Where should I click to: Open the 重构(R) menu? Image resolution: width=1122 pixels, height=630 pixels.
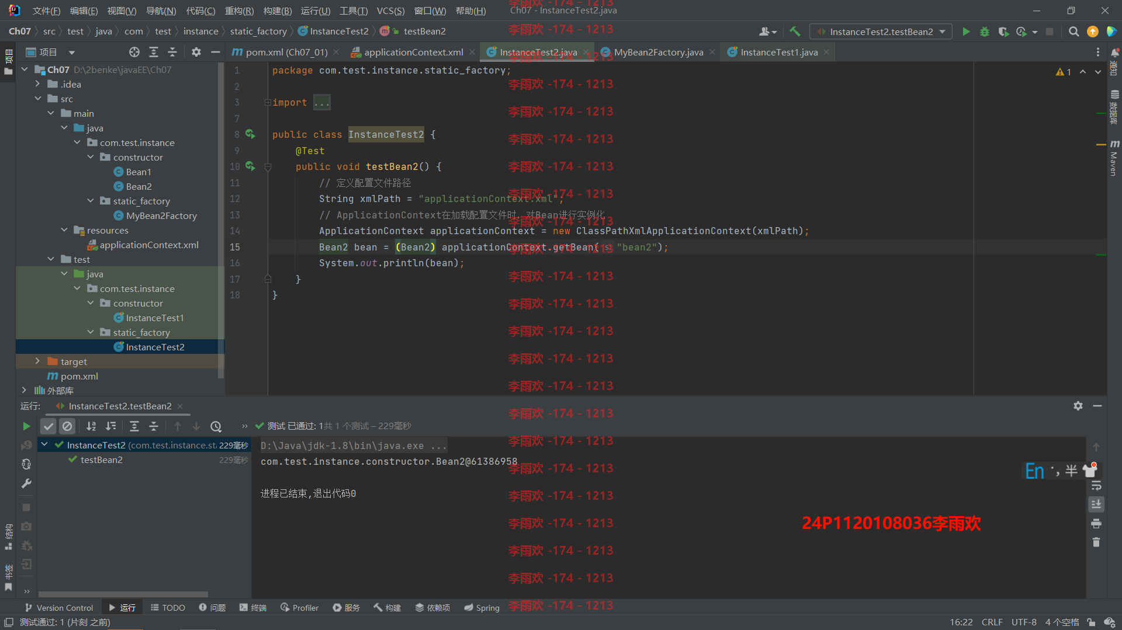239,11
